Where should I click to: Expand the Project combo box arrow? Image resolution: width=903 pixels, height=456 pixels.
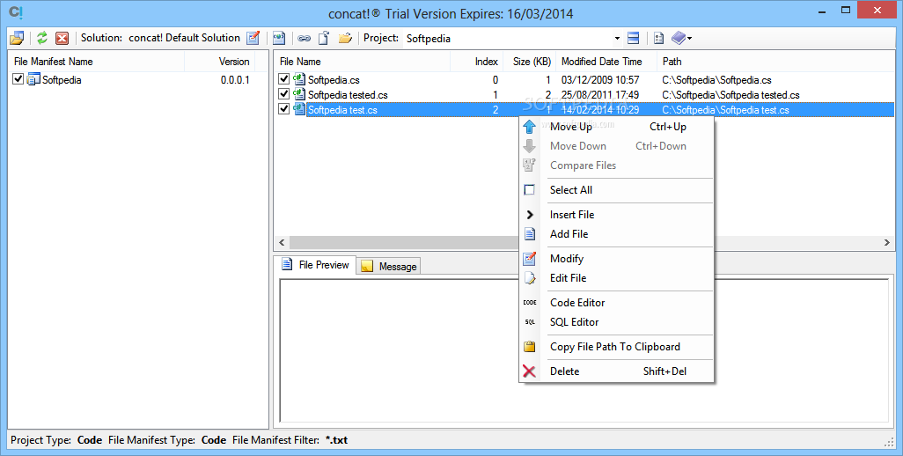pos(617,39)
